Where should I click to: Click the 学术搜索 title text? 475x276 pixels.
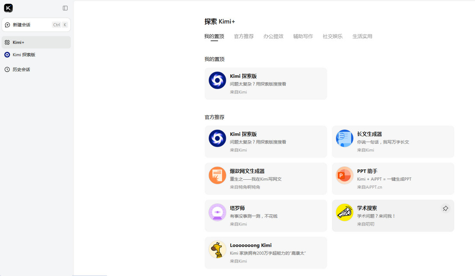coord(367,208)
